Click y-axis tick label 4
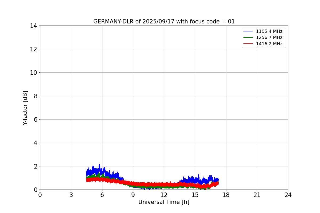Screen dimensions: 320x213 (35, 143)
